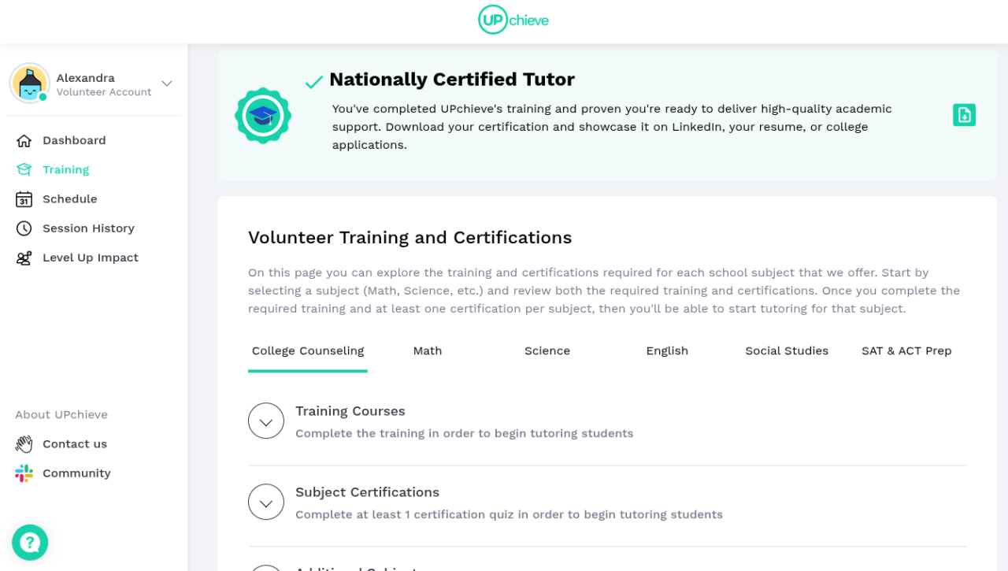
Task: Open the SAT & ACT Prep tab
Action: point(906,351)
